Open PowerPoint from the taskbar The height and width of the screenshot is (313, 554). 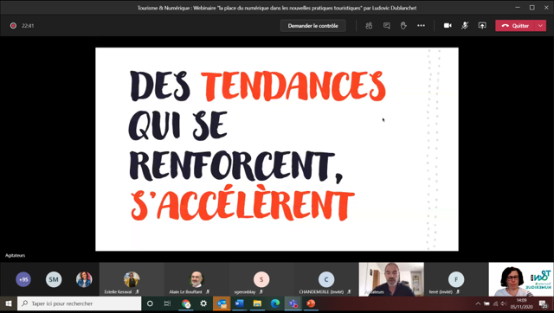tap(311, 303)
